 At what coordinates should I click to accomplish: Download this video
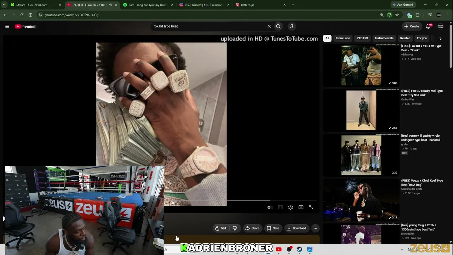297,228
